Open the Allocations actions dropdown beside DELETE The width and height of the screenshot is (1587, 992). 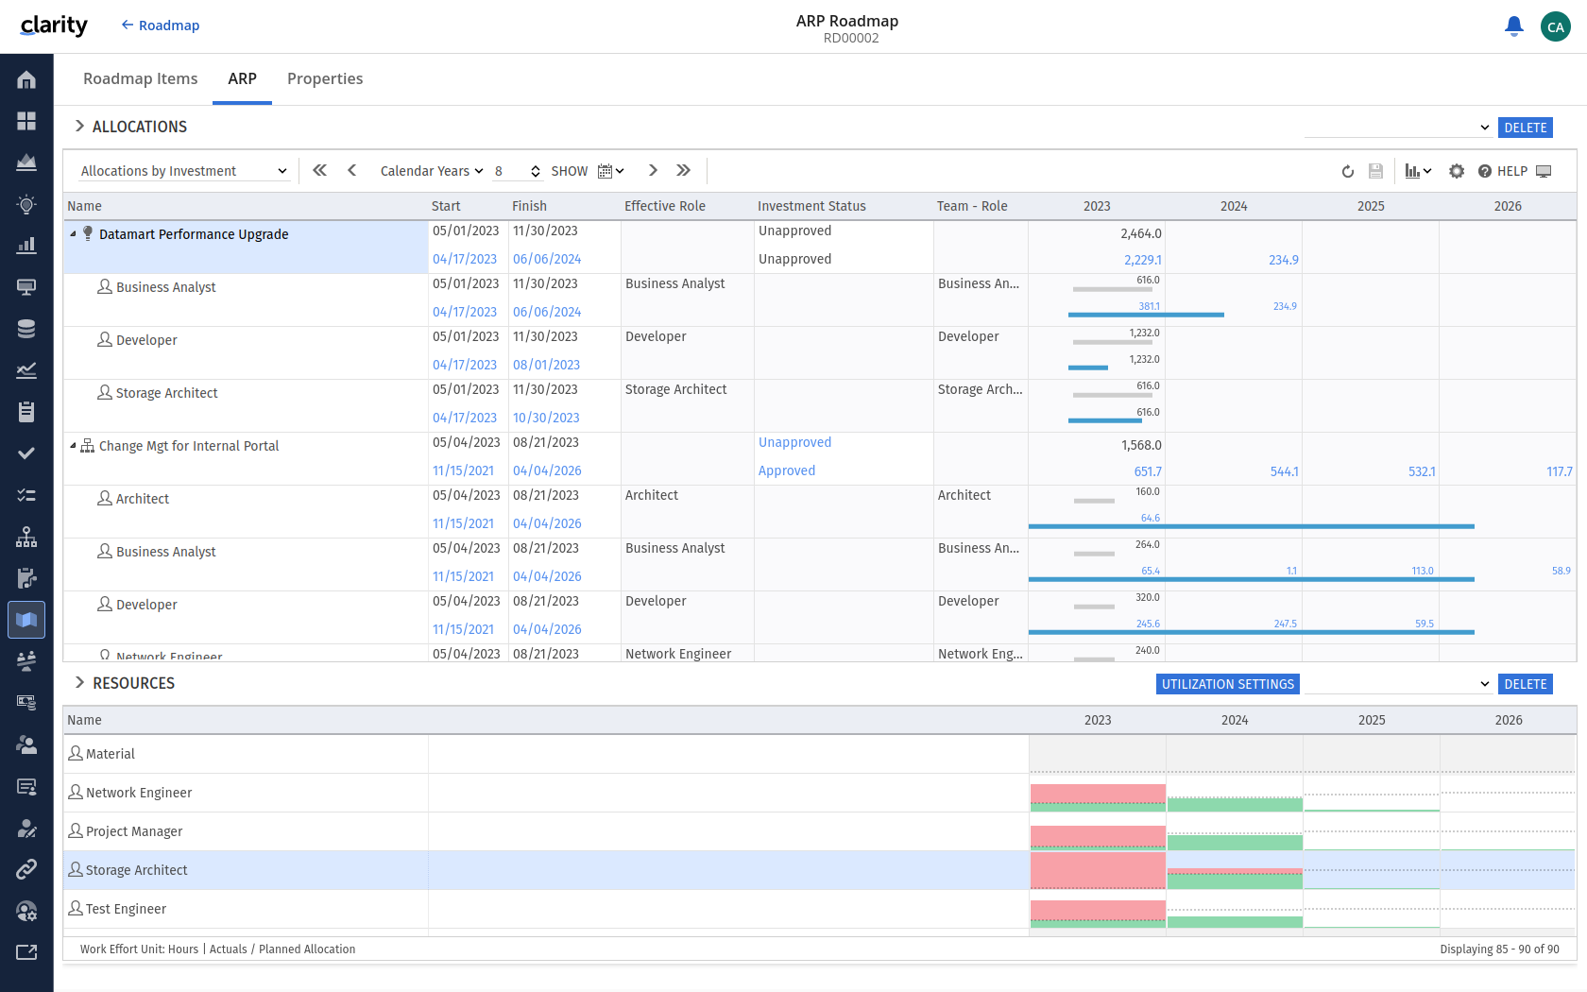click(x=1397, y=128)
